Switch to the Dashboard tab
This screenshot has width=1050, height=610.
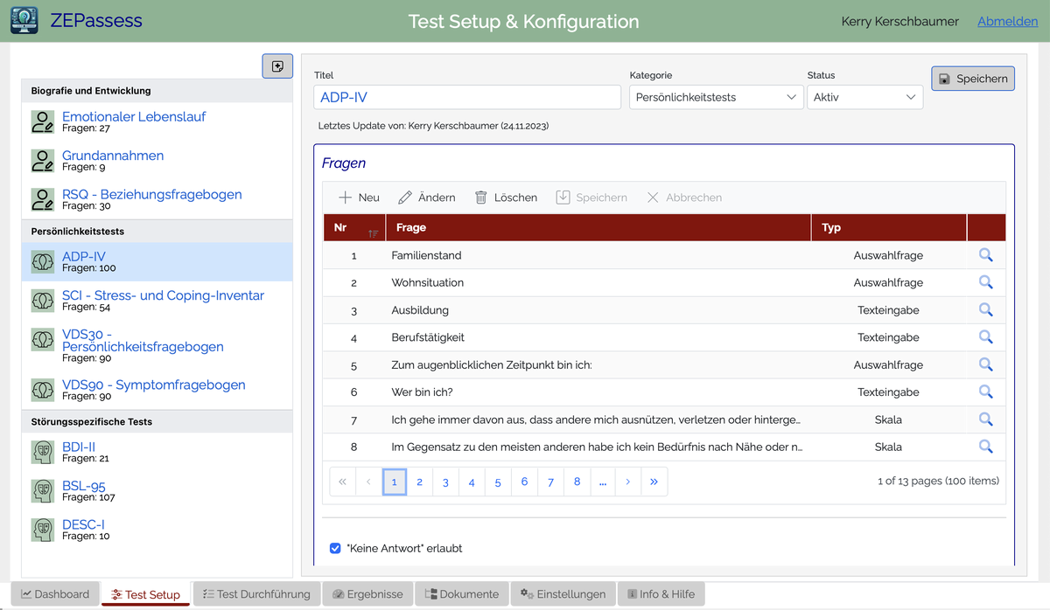point(55,594)
